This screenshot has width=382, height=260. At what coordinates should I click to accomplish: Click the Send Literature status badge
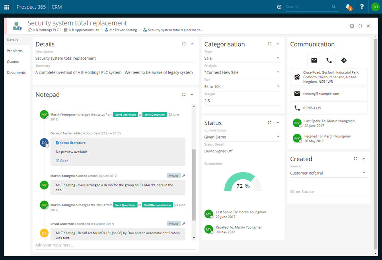pos(125,114)
